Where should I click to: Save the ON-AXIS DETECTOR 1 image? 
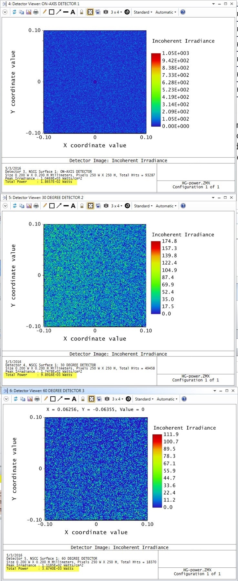point(28,12)
